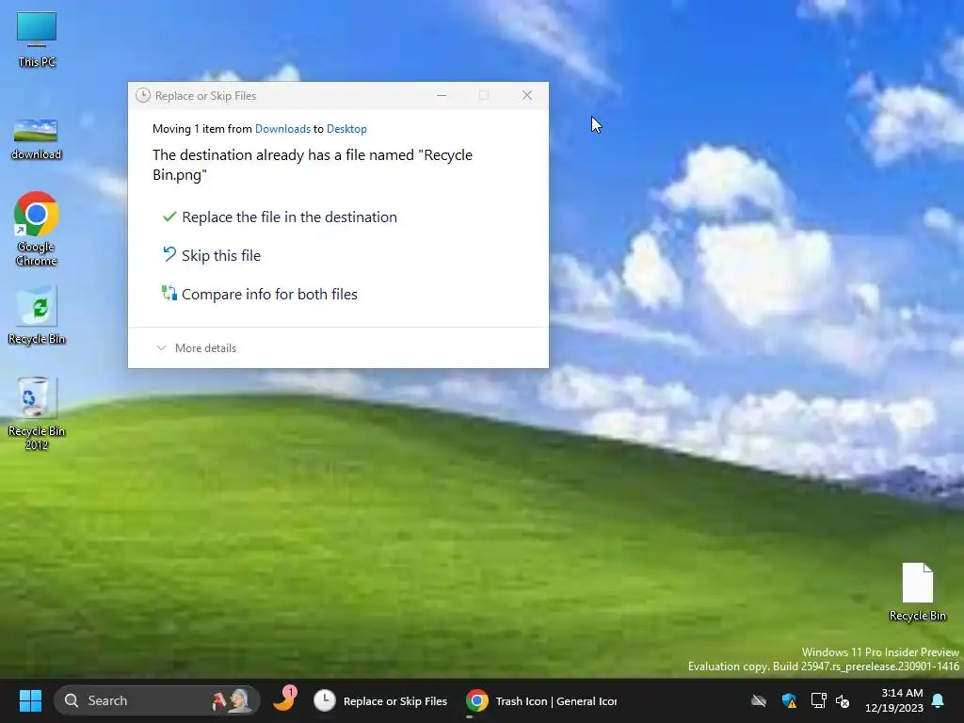Click the OneDrive cloud tray icon

coord(759,700)
